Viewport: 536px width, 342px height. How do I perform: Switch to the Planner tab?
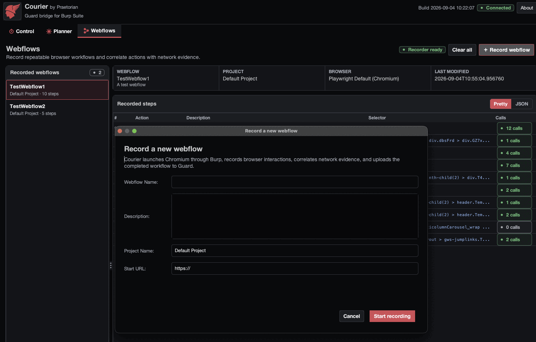pos(59,31)
